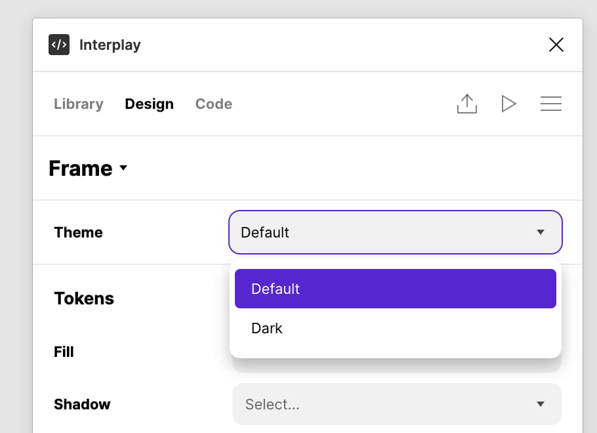Choose the Dark theme option
The width and height of the screenshot is (597, 433).
(395, 328)
